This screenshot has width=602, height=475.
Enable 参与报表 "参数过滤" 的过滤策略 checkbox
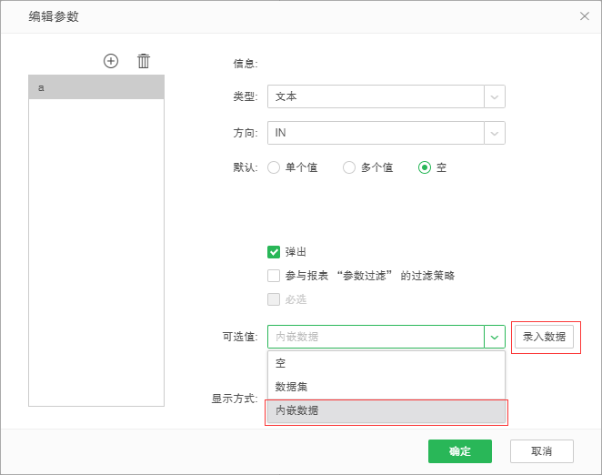[x=274, y=276]
